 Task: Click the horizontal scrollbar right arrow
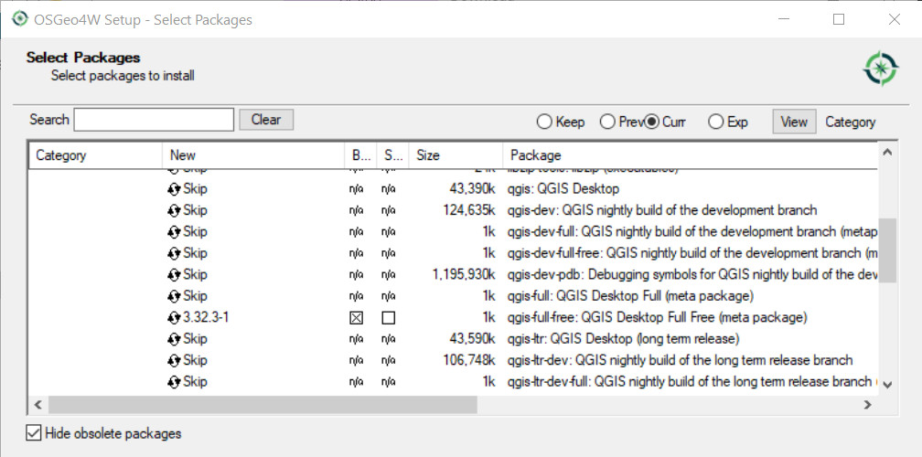tap(868, 404)
